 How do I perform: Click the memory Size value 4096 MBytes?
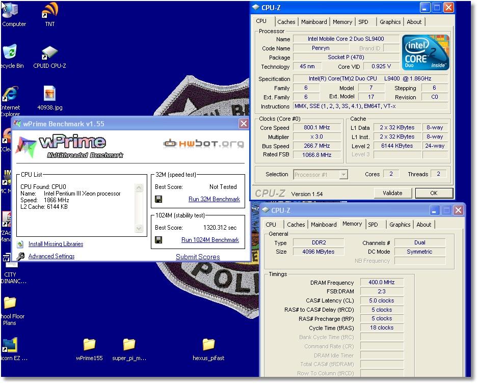[x=318, y=252]
